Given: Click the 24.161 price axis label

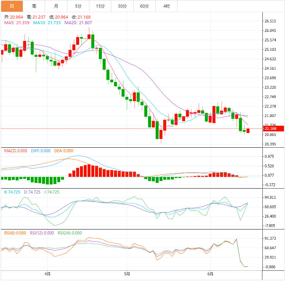Looking at the screenshot, I should tap(270, 69).
